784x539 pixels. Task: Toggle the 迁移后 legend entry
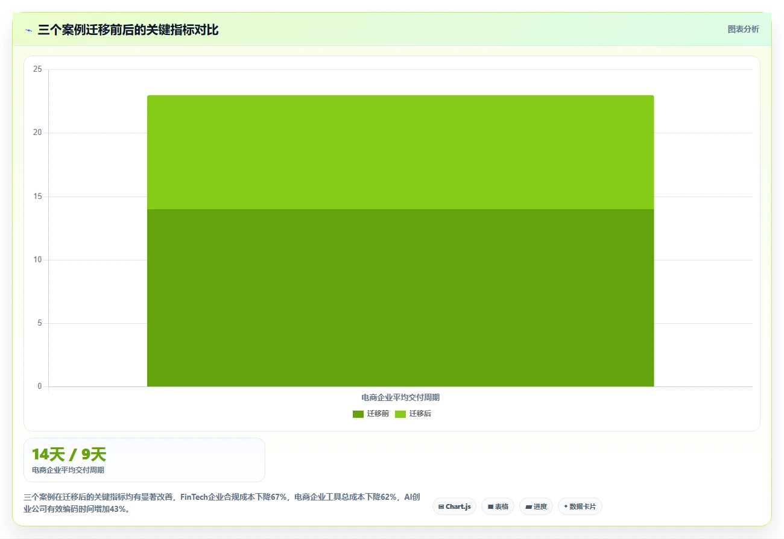(413, 414)
